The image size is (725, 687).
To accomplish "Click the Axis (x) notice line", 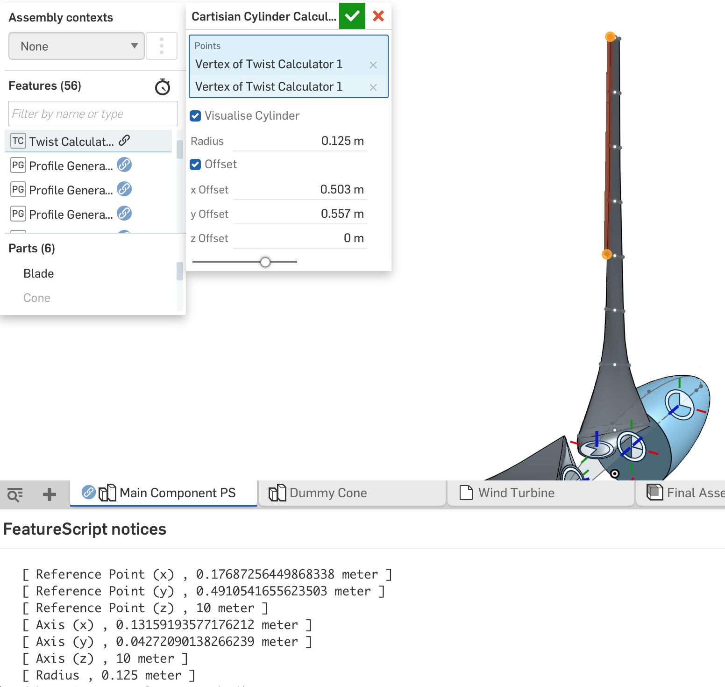I will (x=167, y=624).
